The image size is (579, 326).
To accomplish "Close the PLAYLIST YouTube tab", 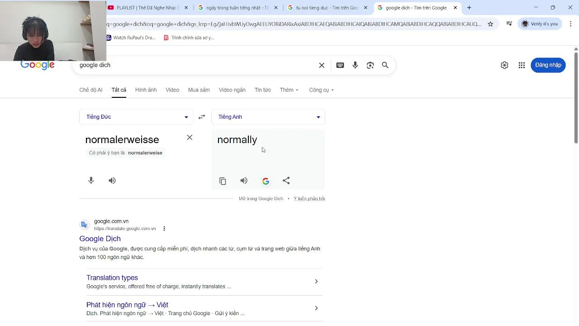I will tap(186, 8).
